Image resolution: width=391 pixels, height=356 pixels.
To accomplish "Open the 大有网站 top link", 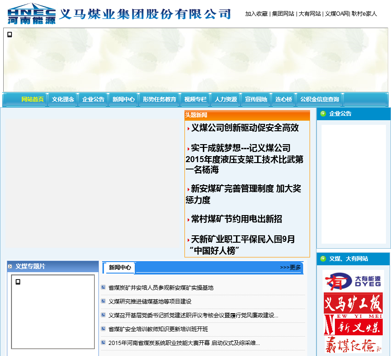I will [310, 14].
